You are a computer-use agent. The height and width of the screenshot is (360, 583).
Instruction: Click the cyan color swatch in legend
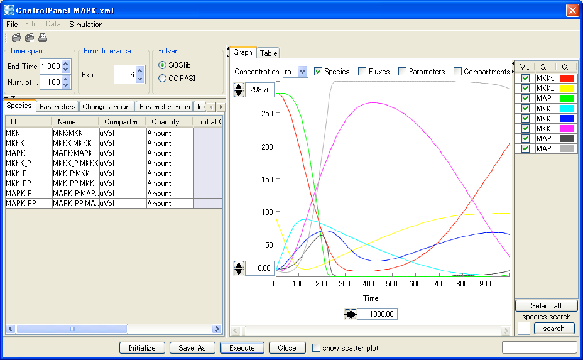point(567,108)
